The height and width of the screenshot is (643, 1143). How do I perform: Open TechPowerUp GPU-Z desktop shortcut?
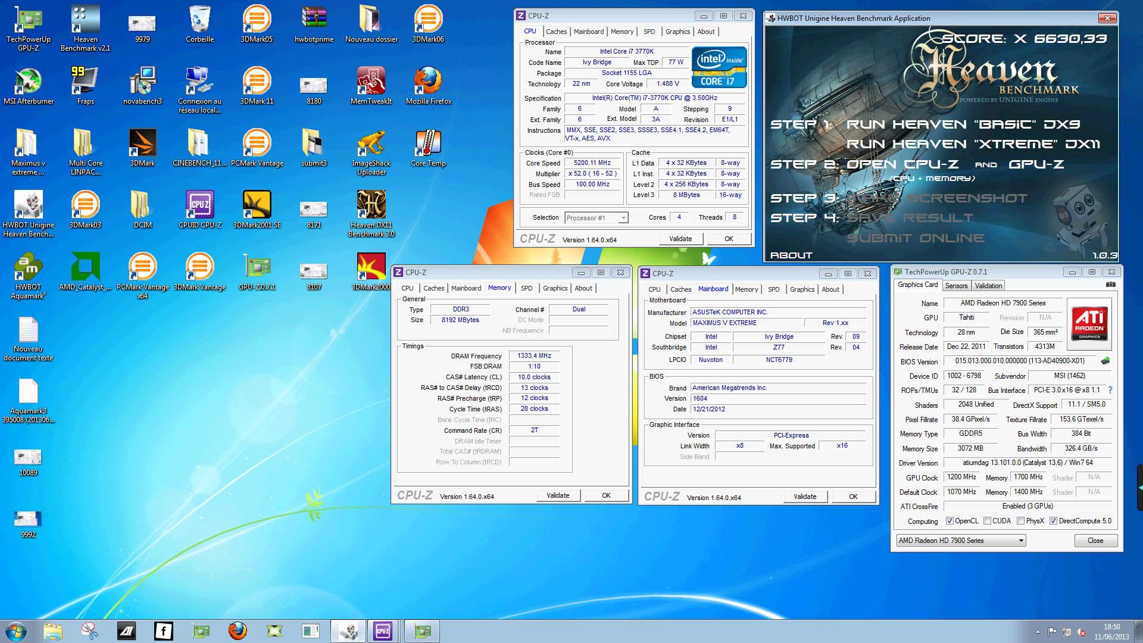[x=28, y=27]
